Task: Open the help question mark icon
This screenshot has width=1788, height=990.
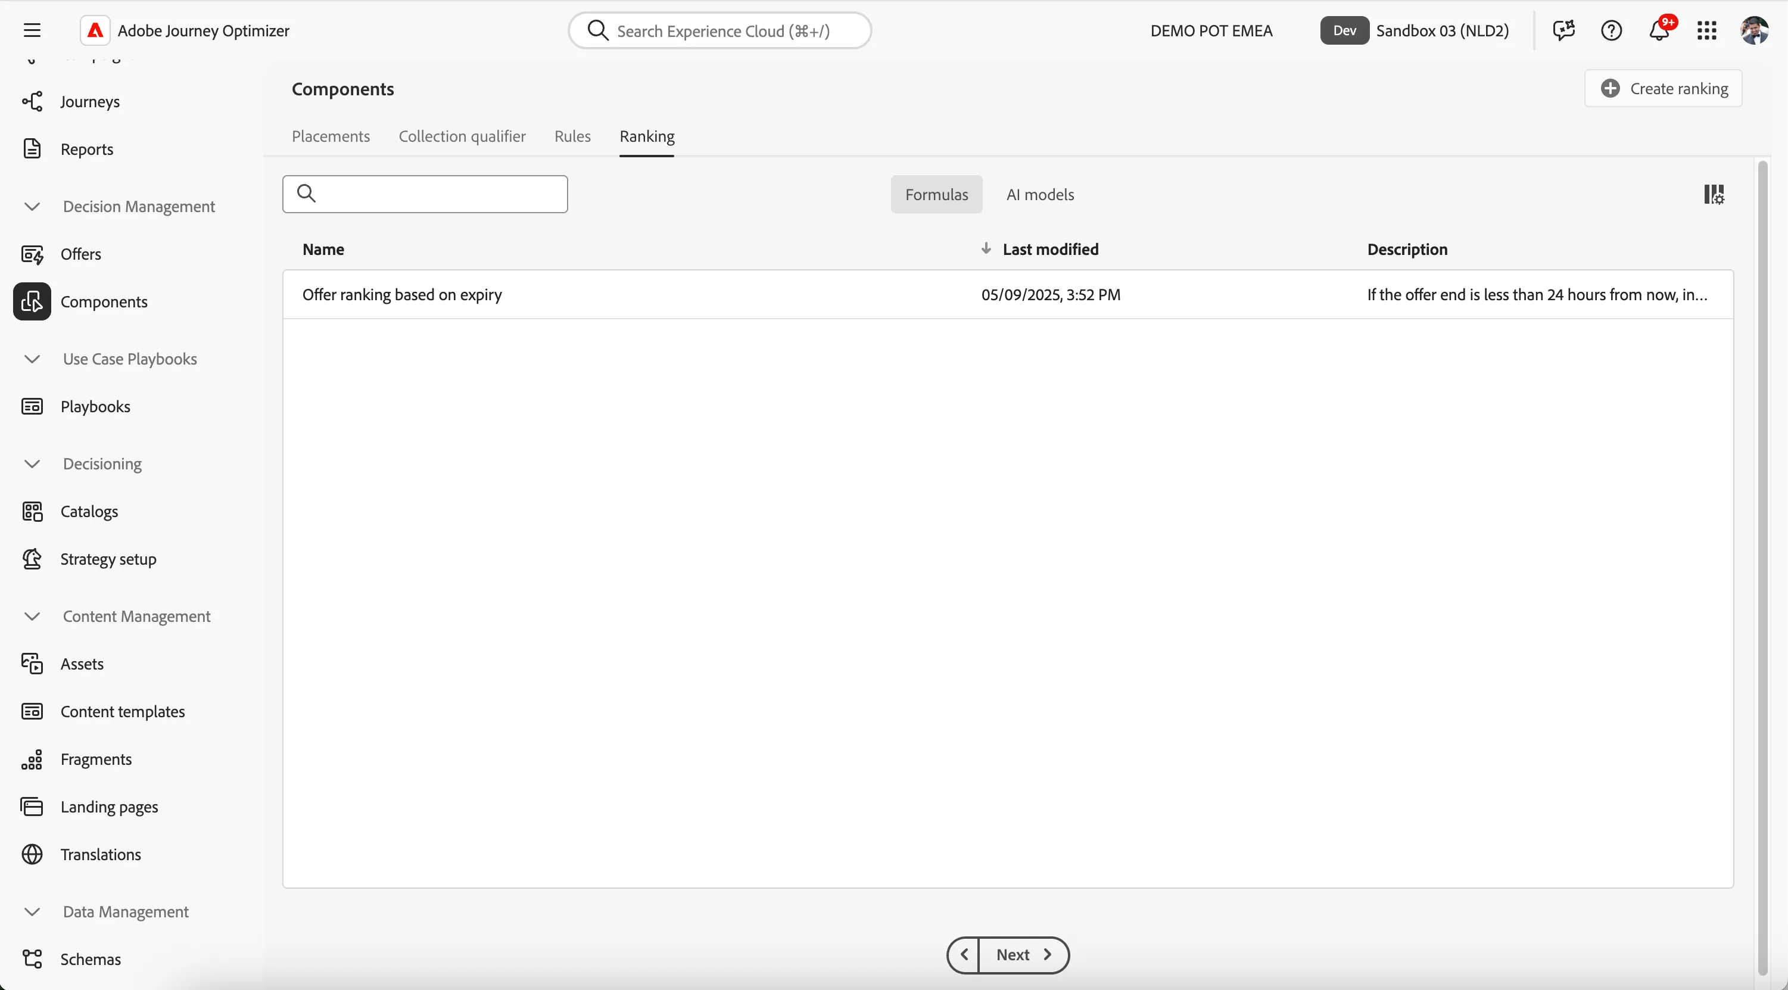Action: [1612, 30]
